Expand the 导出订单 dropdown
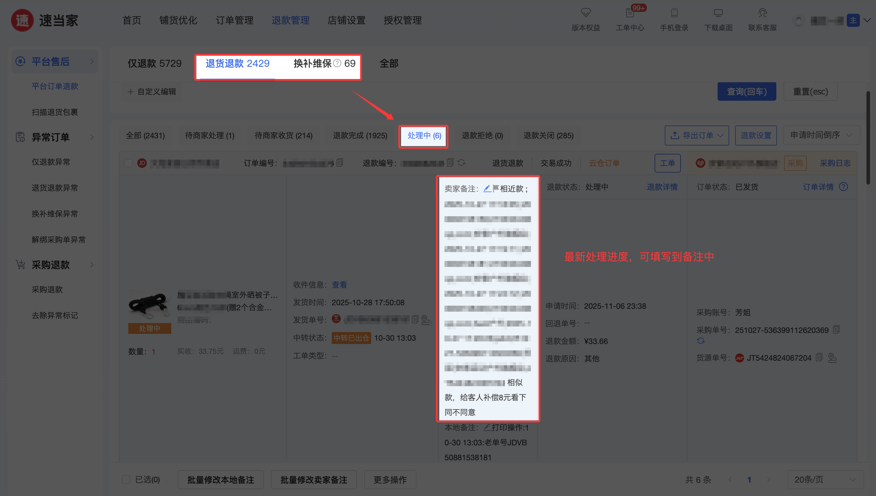 click(697, 136)
